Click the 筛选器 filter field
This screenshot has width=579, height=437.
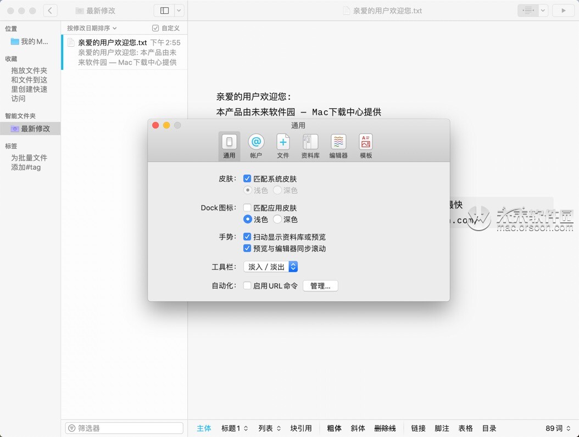click(x=124, y=428)
